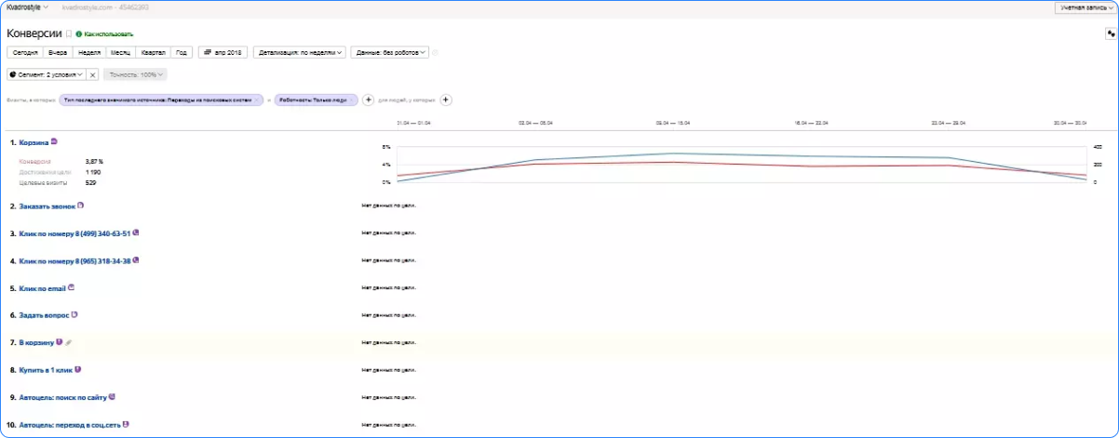Select the Сегодня period tab
This screenshot has height=438, width=1119.
pyautogui.click(x=25, y=53)
